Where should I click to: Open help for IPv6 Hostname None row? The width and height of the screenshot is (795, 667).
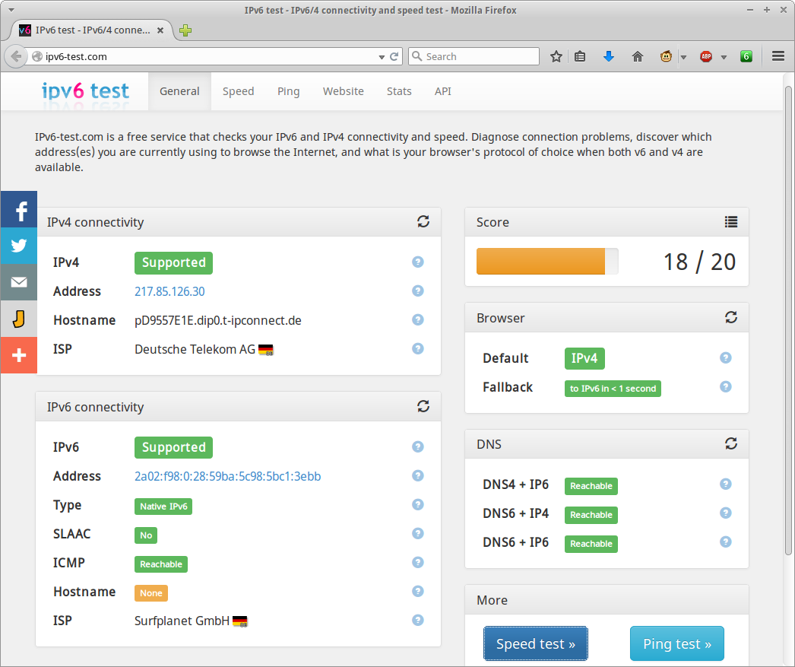[x=418, y=591]
